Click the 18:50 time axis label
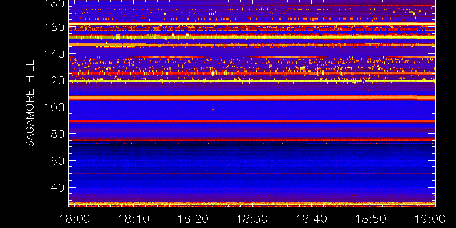Screen dimensions: 456x228 [x=371, y=219]
